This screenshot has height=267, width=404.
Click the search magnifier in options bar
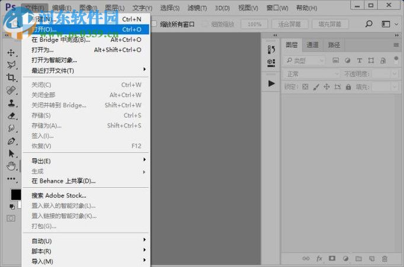pyautogui.click(x=369, y=24)
